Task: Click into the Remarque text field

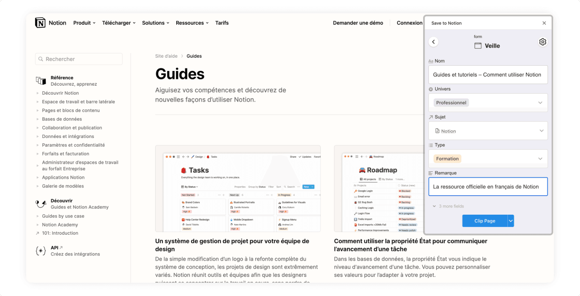Action: tap(488, 187)
